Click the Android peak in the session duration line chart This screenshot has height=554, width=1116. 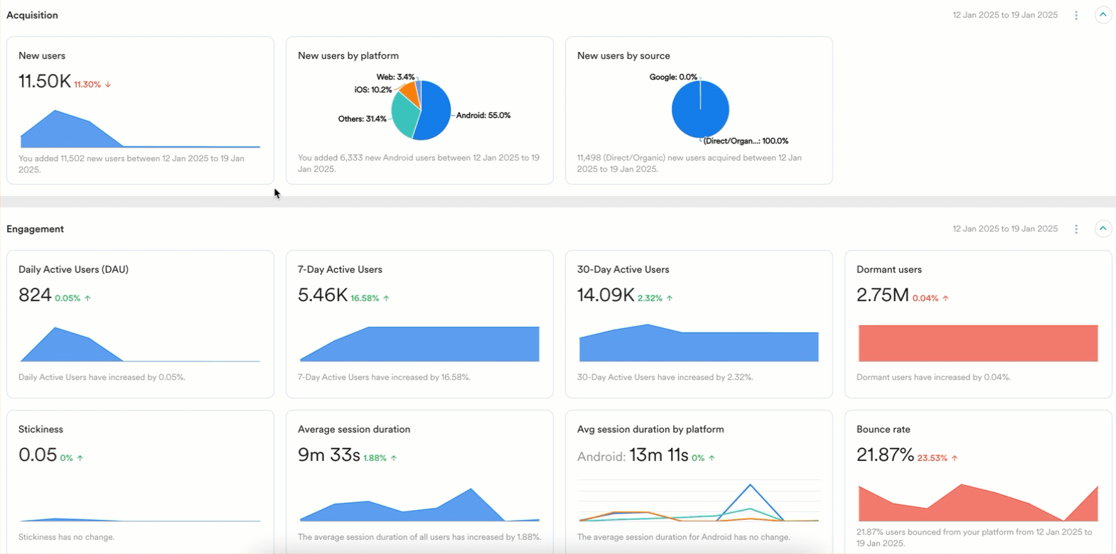pyautogui.click(x=750, y=486)
